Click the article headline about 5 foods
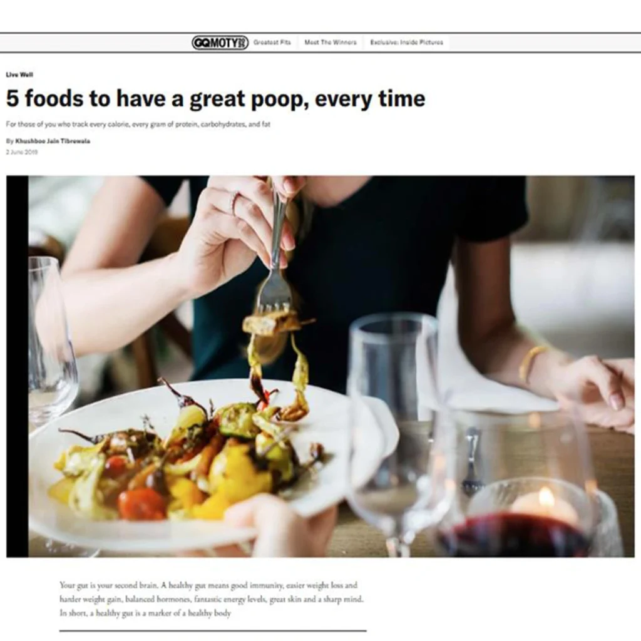This screenshot has height=641, width=641. pos(216,98)
